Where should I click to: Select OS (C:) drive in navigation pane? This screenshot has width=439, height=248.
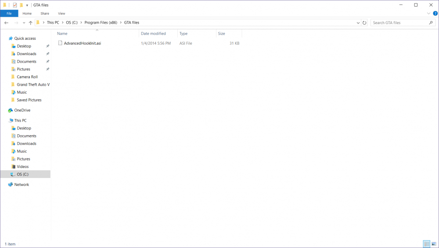pos(23,174)
